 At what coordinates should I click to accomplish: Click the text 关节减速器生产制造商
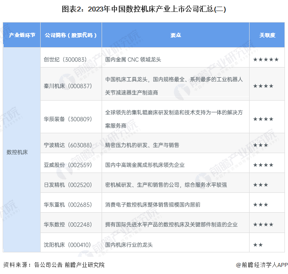pyautogui.click(x=132, y=93)
